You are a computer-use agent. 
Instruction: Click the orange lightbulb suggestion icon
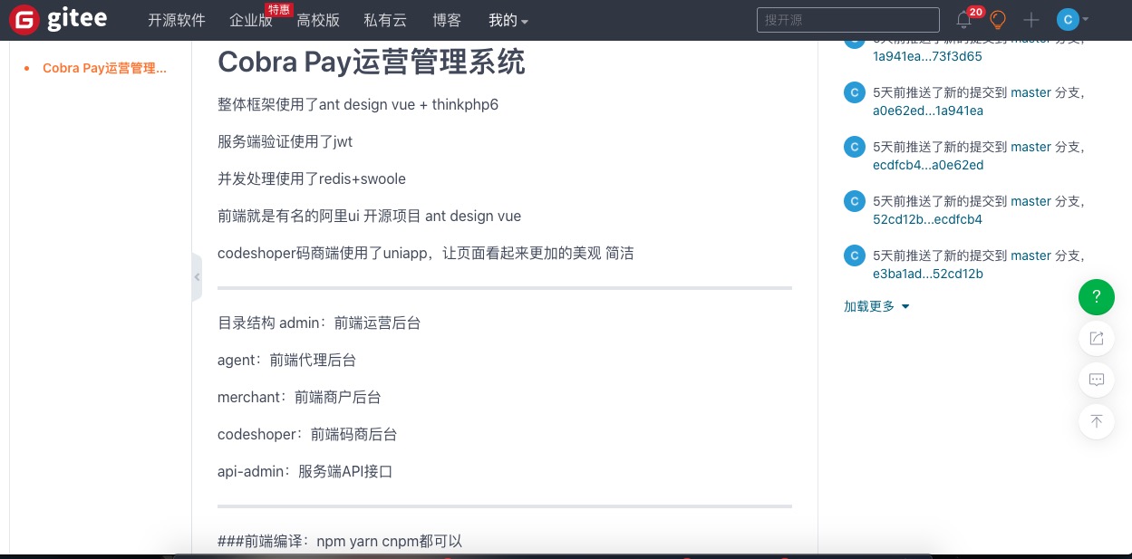[x=997, y=20]
